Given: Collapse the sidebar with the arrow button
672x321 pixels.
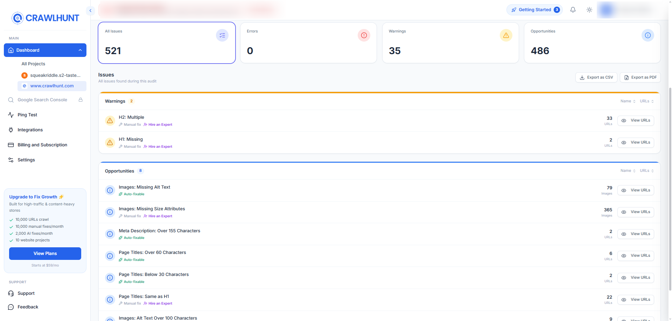Looking at the screenshot, I should 90,10.
